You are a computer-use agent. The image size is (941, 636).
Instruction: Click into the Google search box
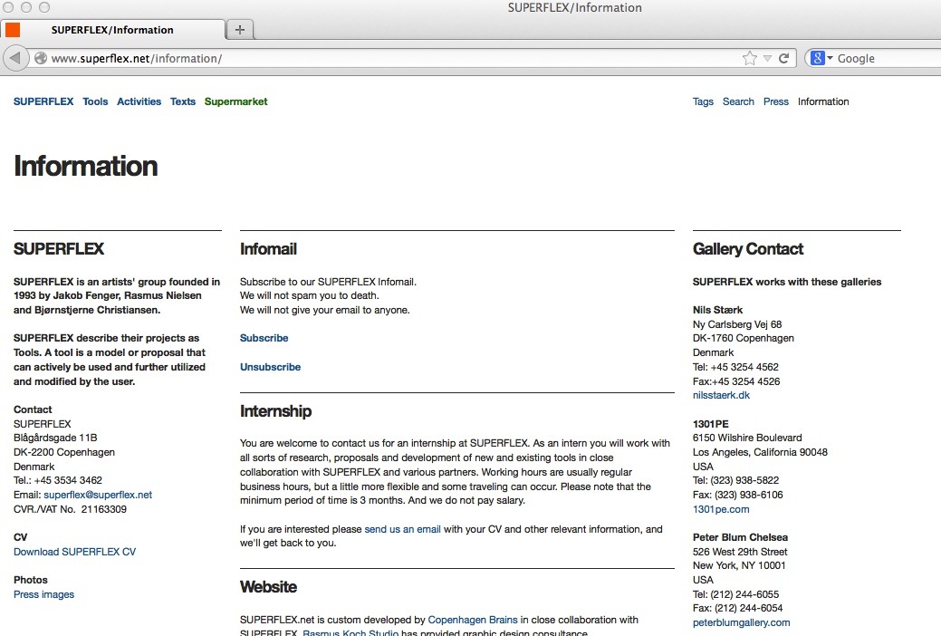click(x=888, y=58)
